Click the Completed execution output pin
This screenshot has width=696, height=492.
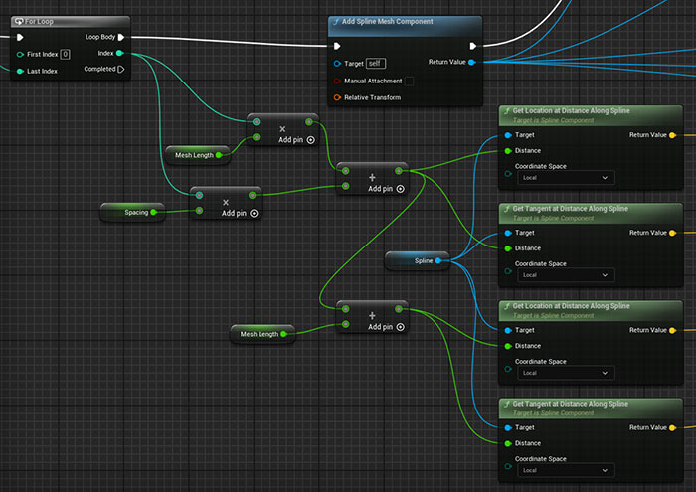point(121,69)
